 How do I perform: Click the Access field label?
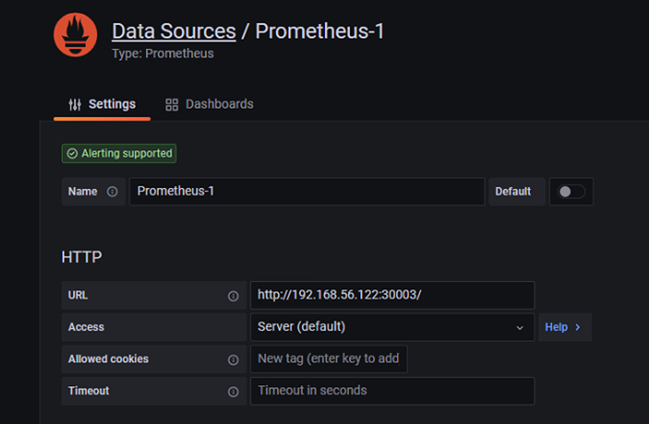pos(86,327)
